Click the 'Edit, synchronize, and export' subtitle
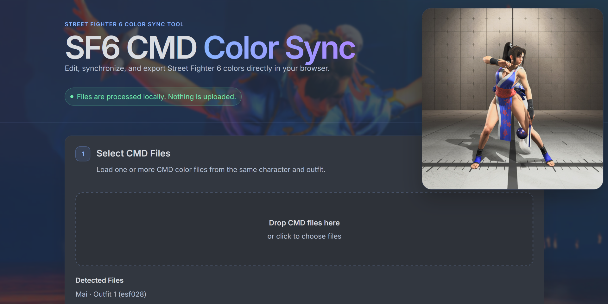608x304 pixels. click(x=197, y=68)
